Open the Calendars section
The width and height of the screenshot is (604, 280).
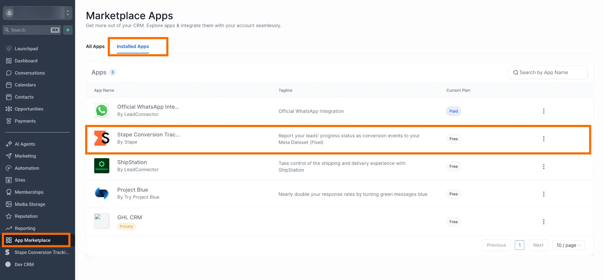click(x=9, y=85)
